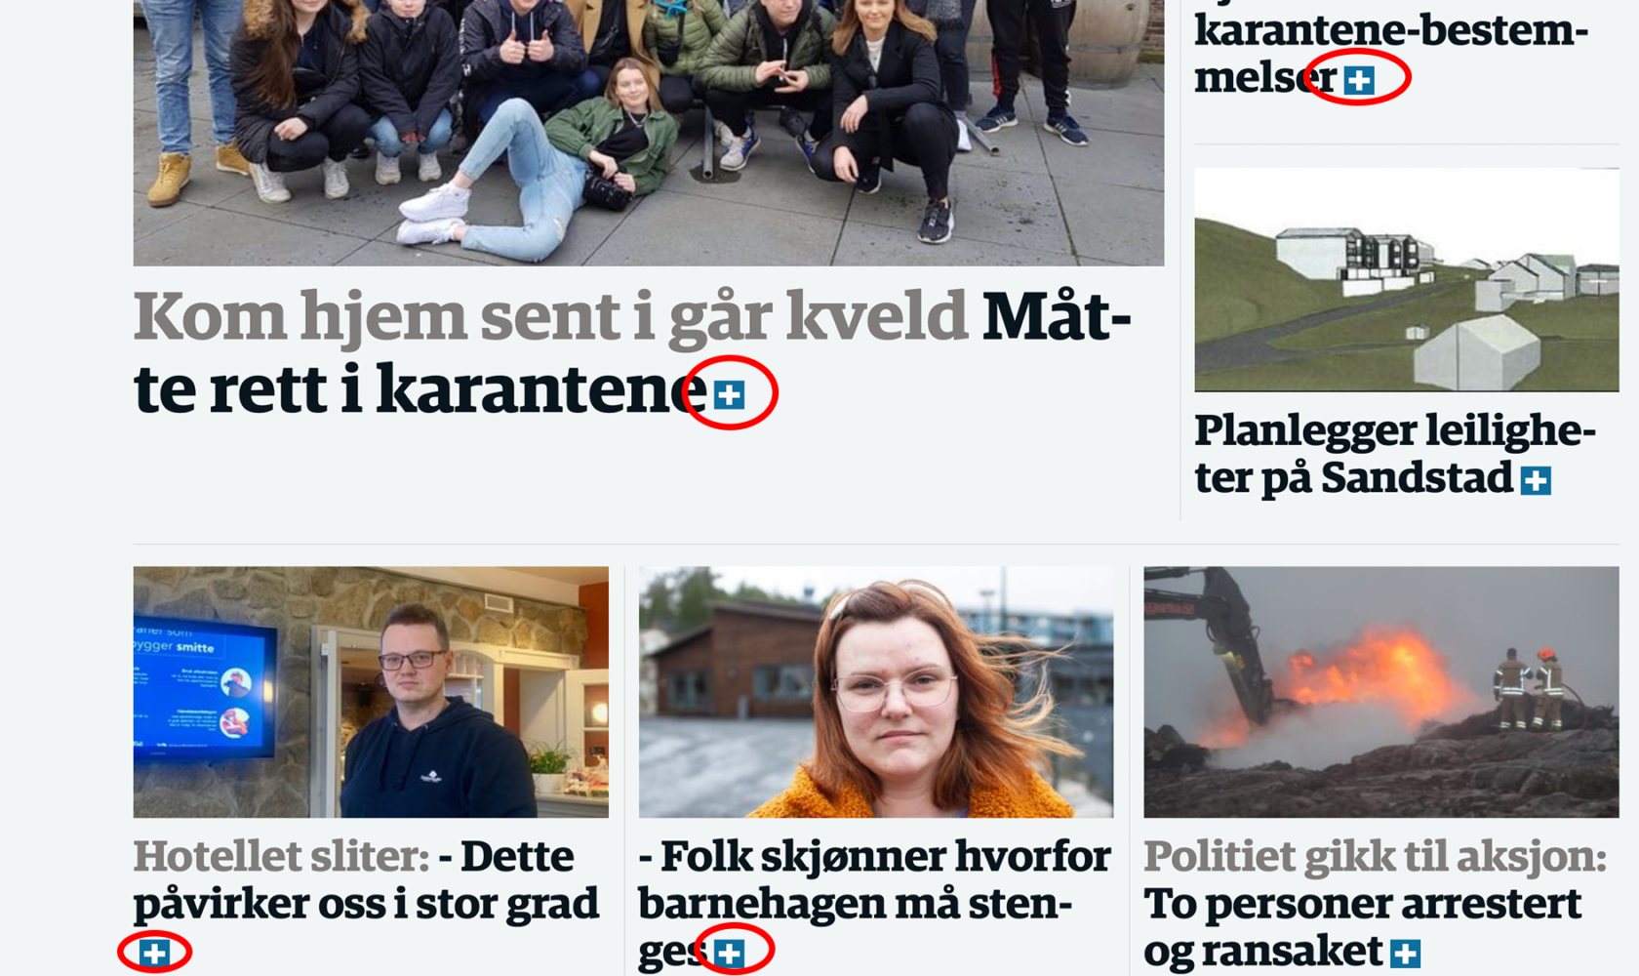Open photo of man in hotel lobby
This screenshot has height=976, width=1639.
point(371,692)
